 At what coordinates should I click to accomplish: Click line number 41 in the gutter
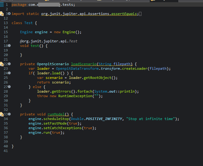click(6, 151)
